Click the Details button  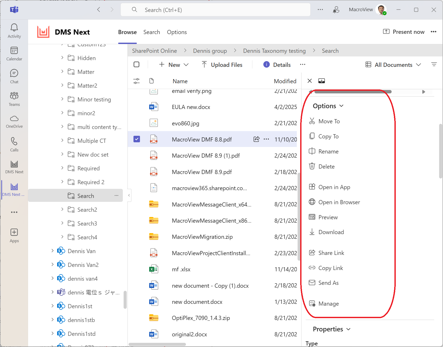coord(277,65)
